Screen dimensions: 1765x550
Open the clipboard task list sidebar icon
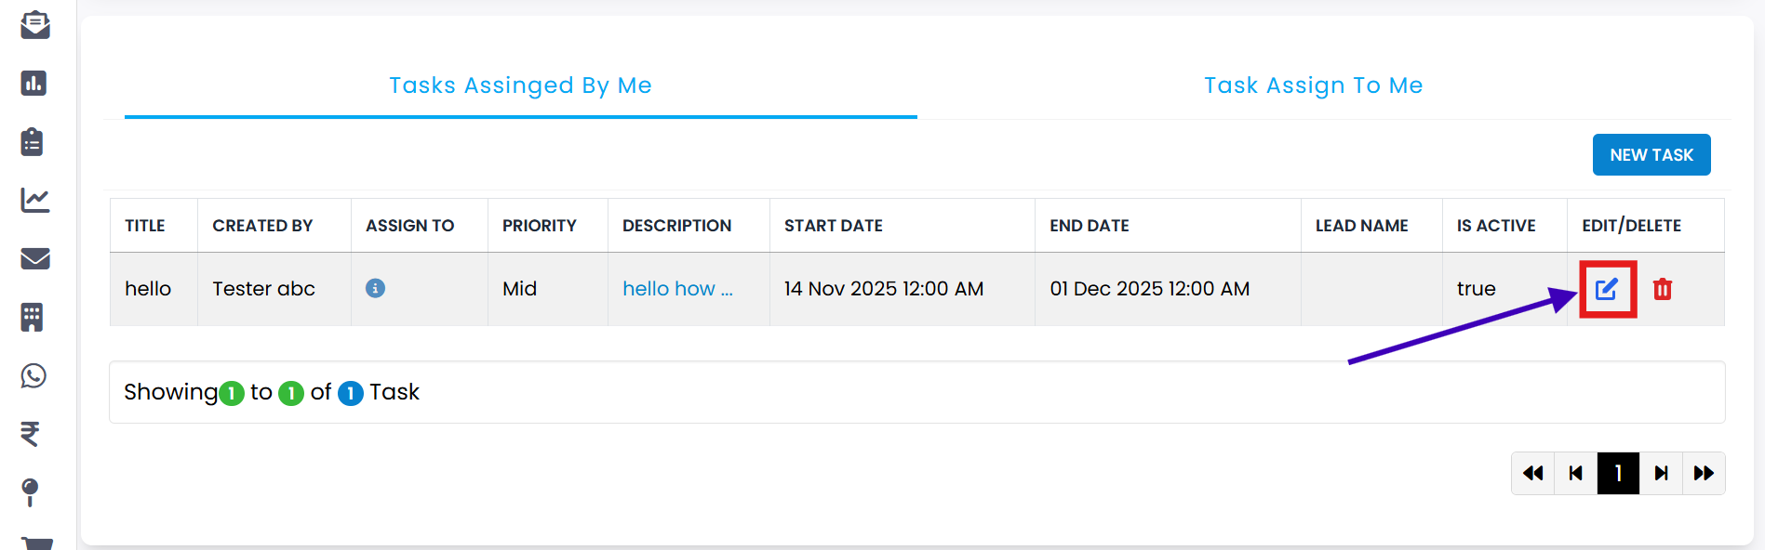click(33, 142)
